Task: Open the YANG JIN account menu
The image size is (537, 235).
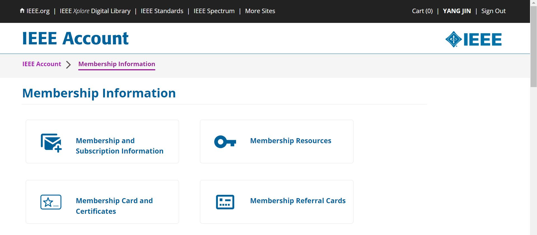Action: point(457,11)
